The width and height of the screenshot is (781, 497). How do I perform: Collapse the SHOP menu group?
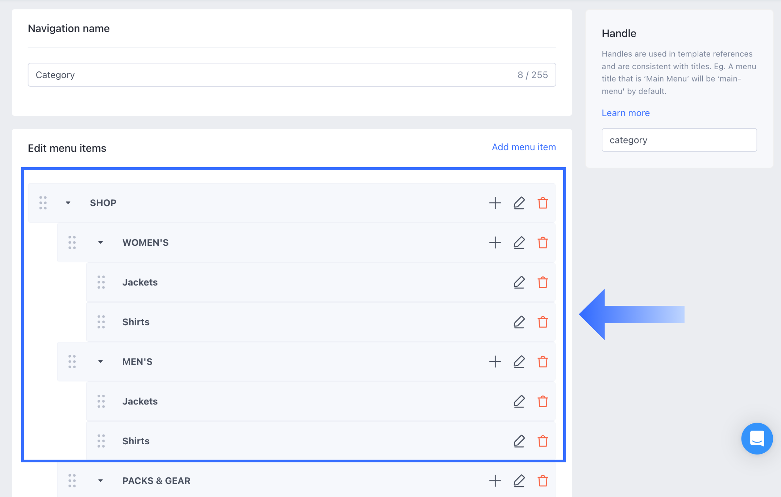tap(68, 203)
